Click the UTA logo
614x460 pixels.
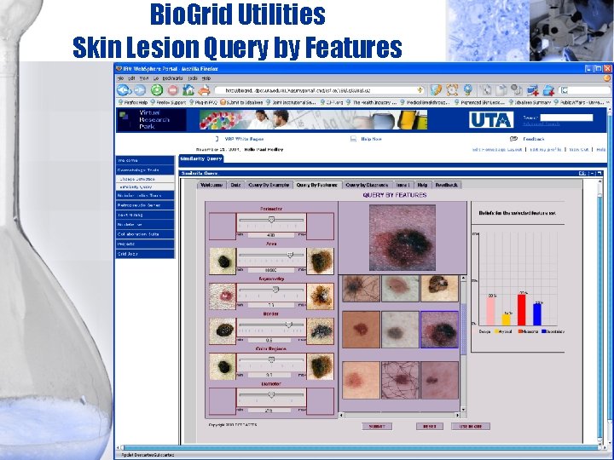pyautogui.click(x=491, y=120)
